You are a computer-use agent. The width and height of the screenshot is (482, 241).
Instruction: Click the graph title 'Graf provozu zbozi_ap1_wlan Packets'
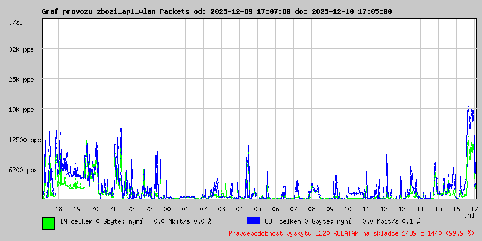pyautogui.click(x=116, y=11)
